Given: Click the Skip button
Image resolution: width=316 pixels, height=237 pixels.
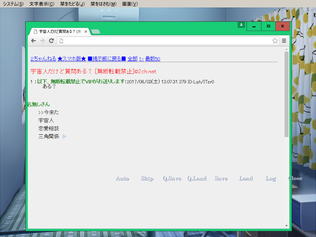Looking at the screenshot, I should pyautogui.click(x=147, y=179).
